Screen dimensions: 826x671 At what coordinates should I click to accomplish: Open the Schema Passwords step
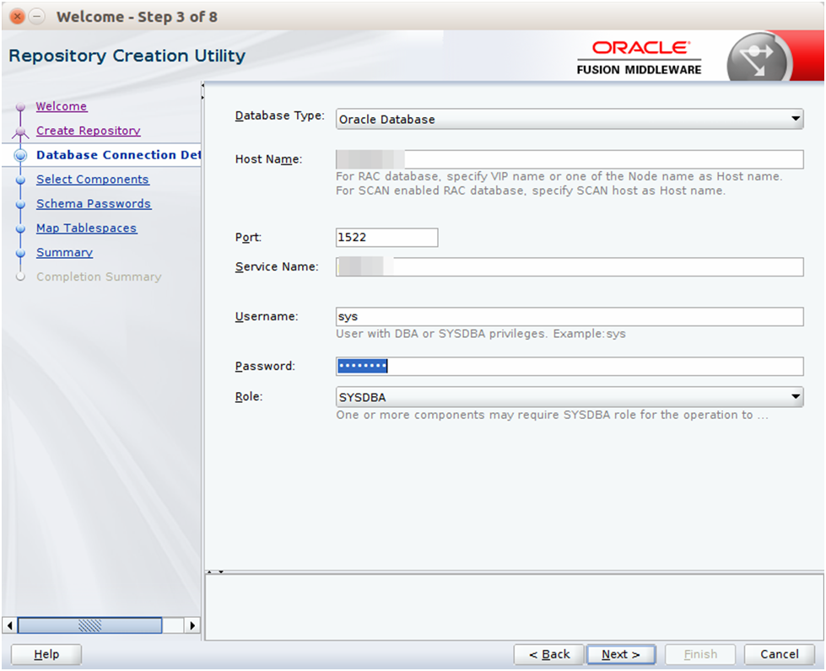[x=94, y=203]
